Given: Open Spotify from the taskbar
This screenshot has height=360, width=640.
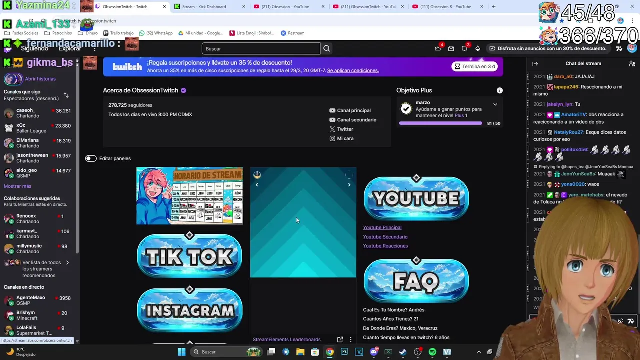Looking at the screenshot, I should 432,352.
